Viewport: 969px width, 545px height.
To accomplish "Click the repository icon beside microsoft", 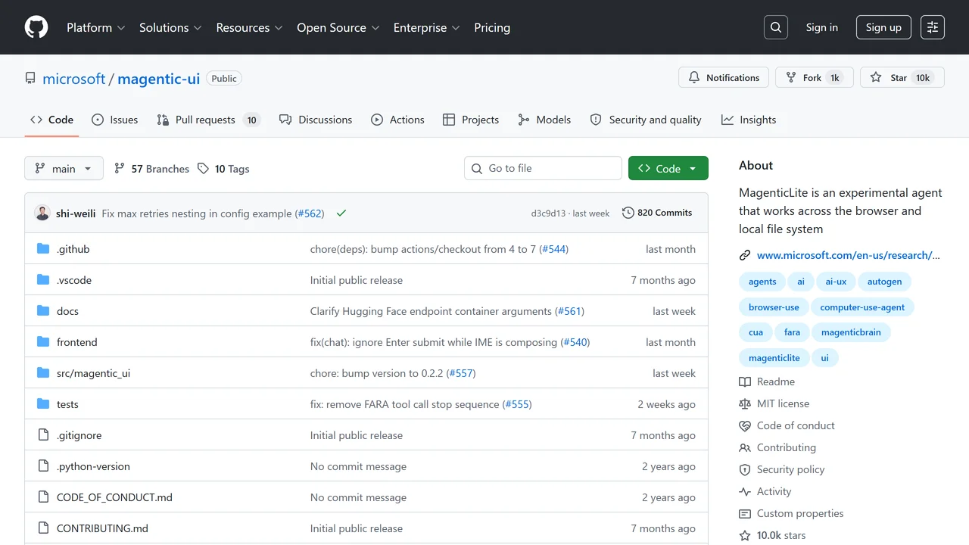I will click(x=30, y=79).
